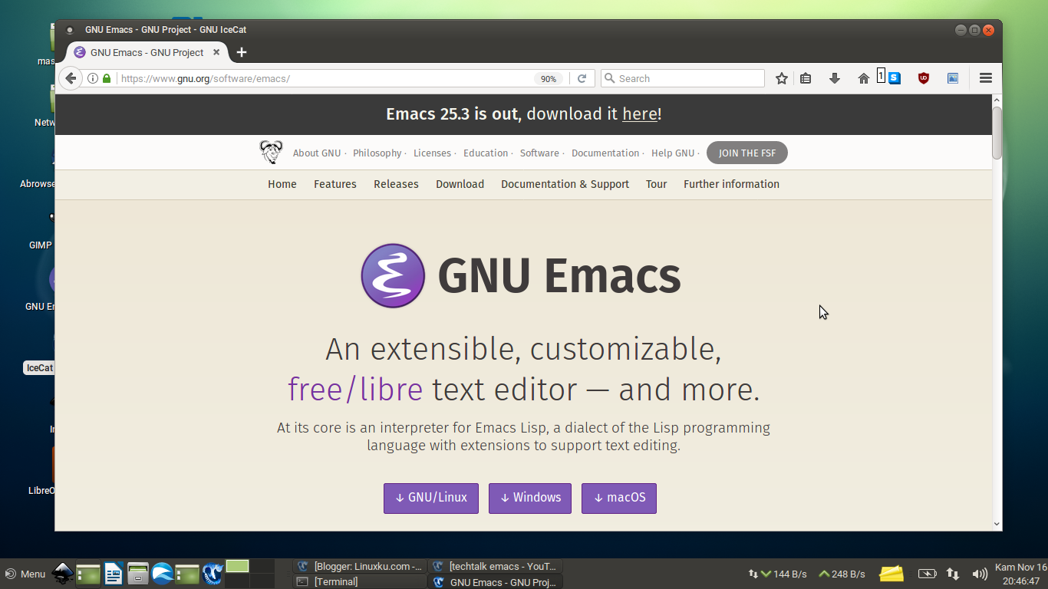Screen dimensions: 1048x589
Task: Open the blue S extension icon
Action: click(894, 78)
